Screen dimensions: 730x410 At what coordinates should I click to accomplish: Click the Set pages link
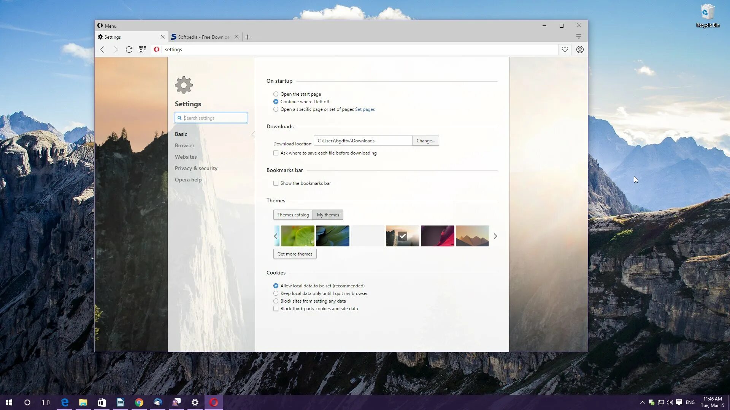(365, 109)
